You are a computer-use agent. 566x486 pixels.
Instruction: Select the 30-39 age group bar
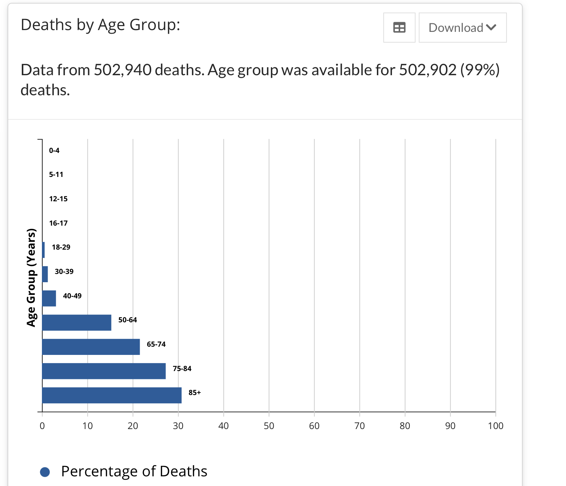click(45, 274)
